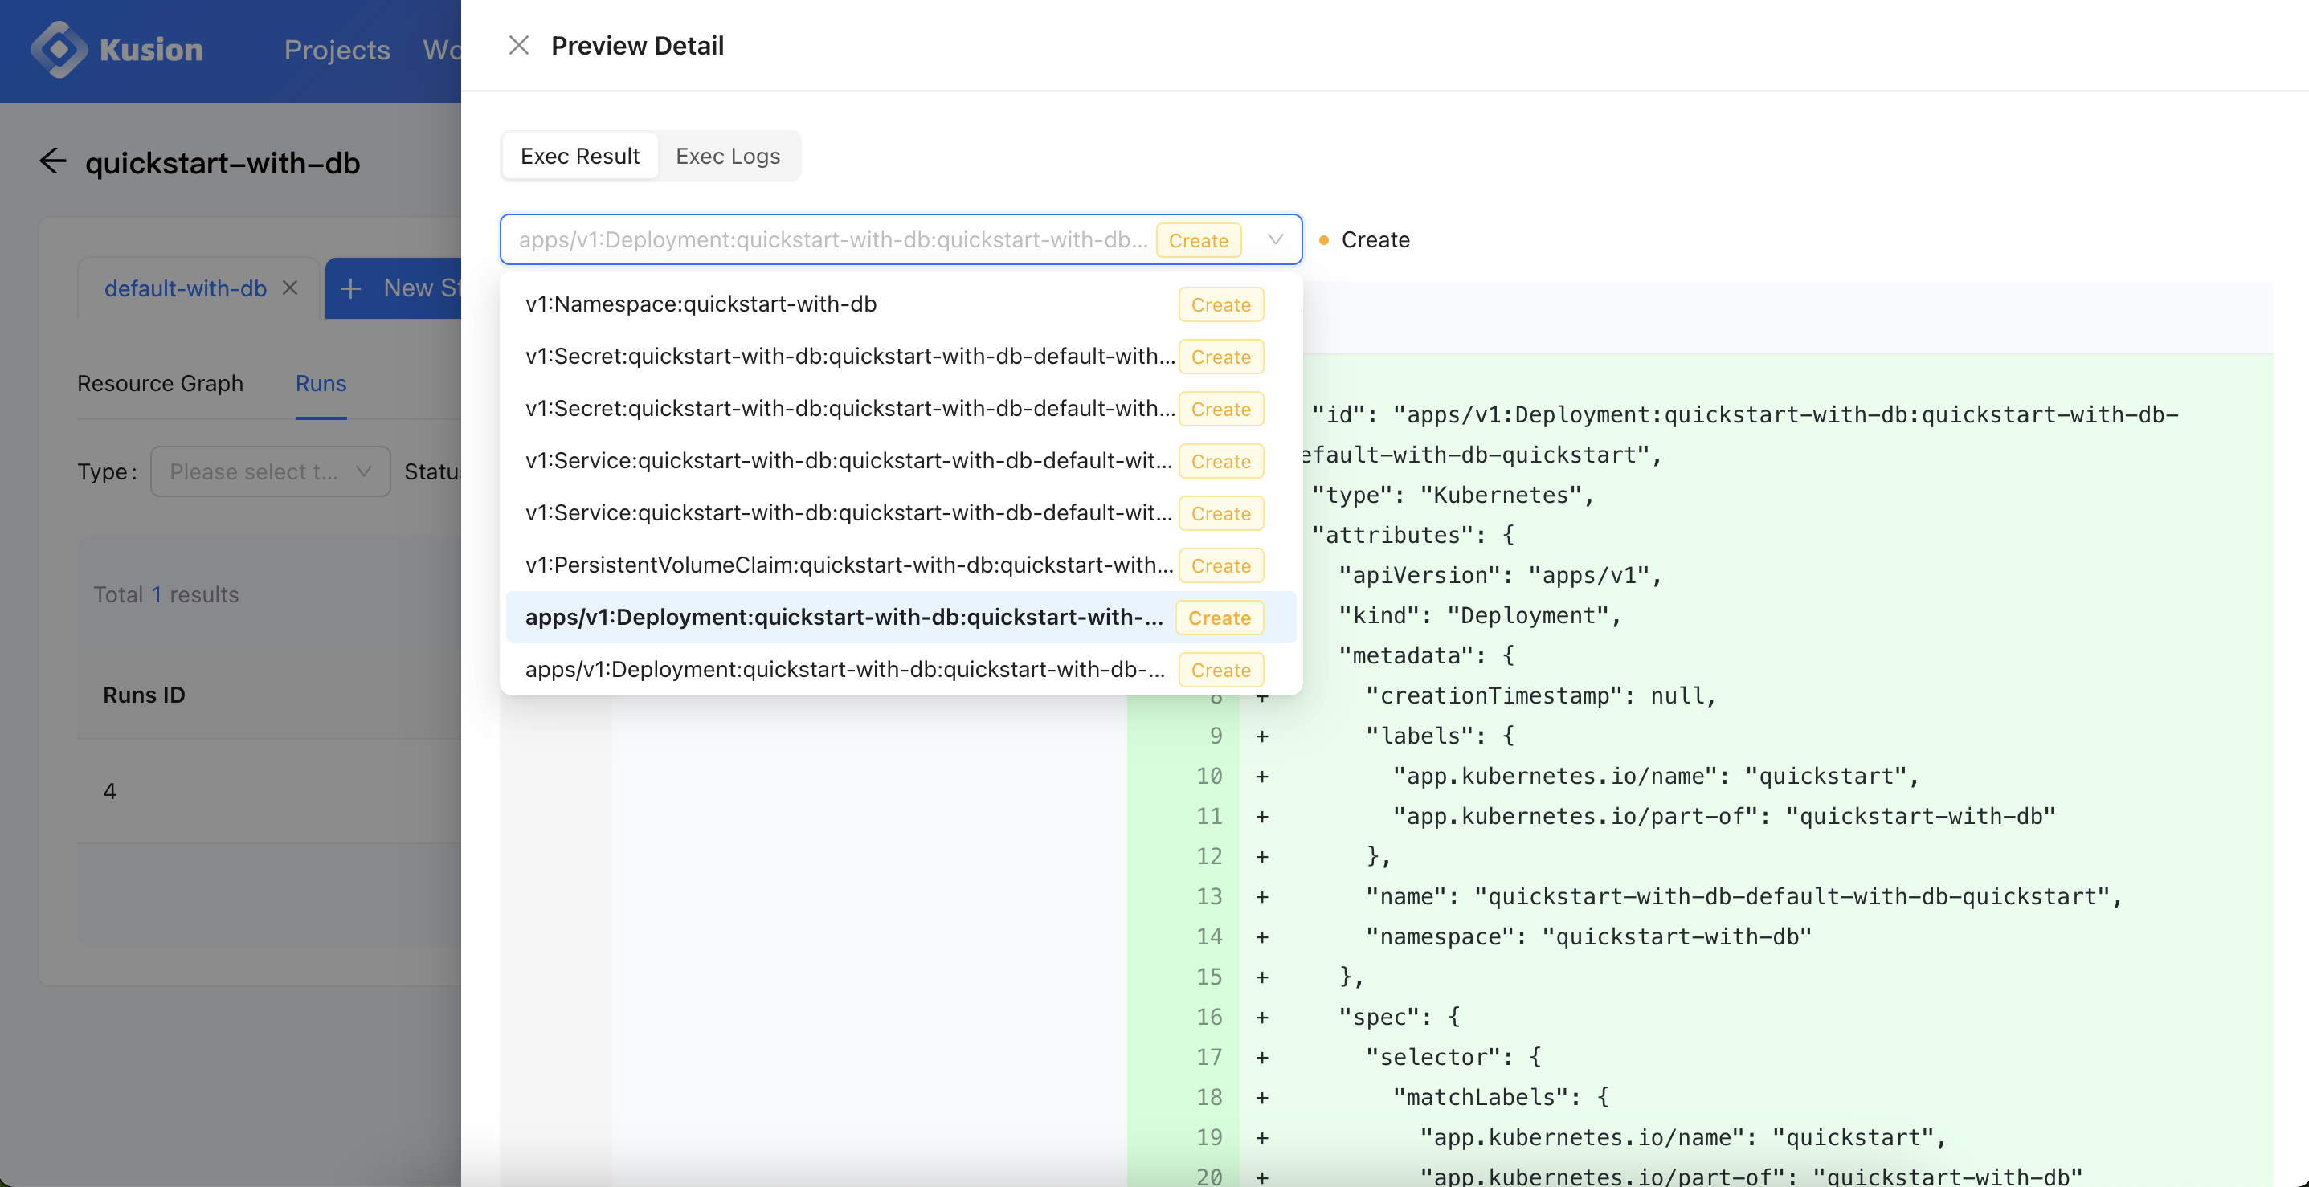Viewport: 2309px width, 1187px height.
Task: Pick the last apps/v1:Deployment option
Action: pyautogui.click(x=844, y=670)
